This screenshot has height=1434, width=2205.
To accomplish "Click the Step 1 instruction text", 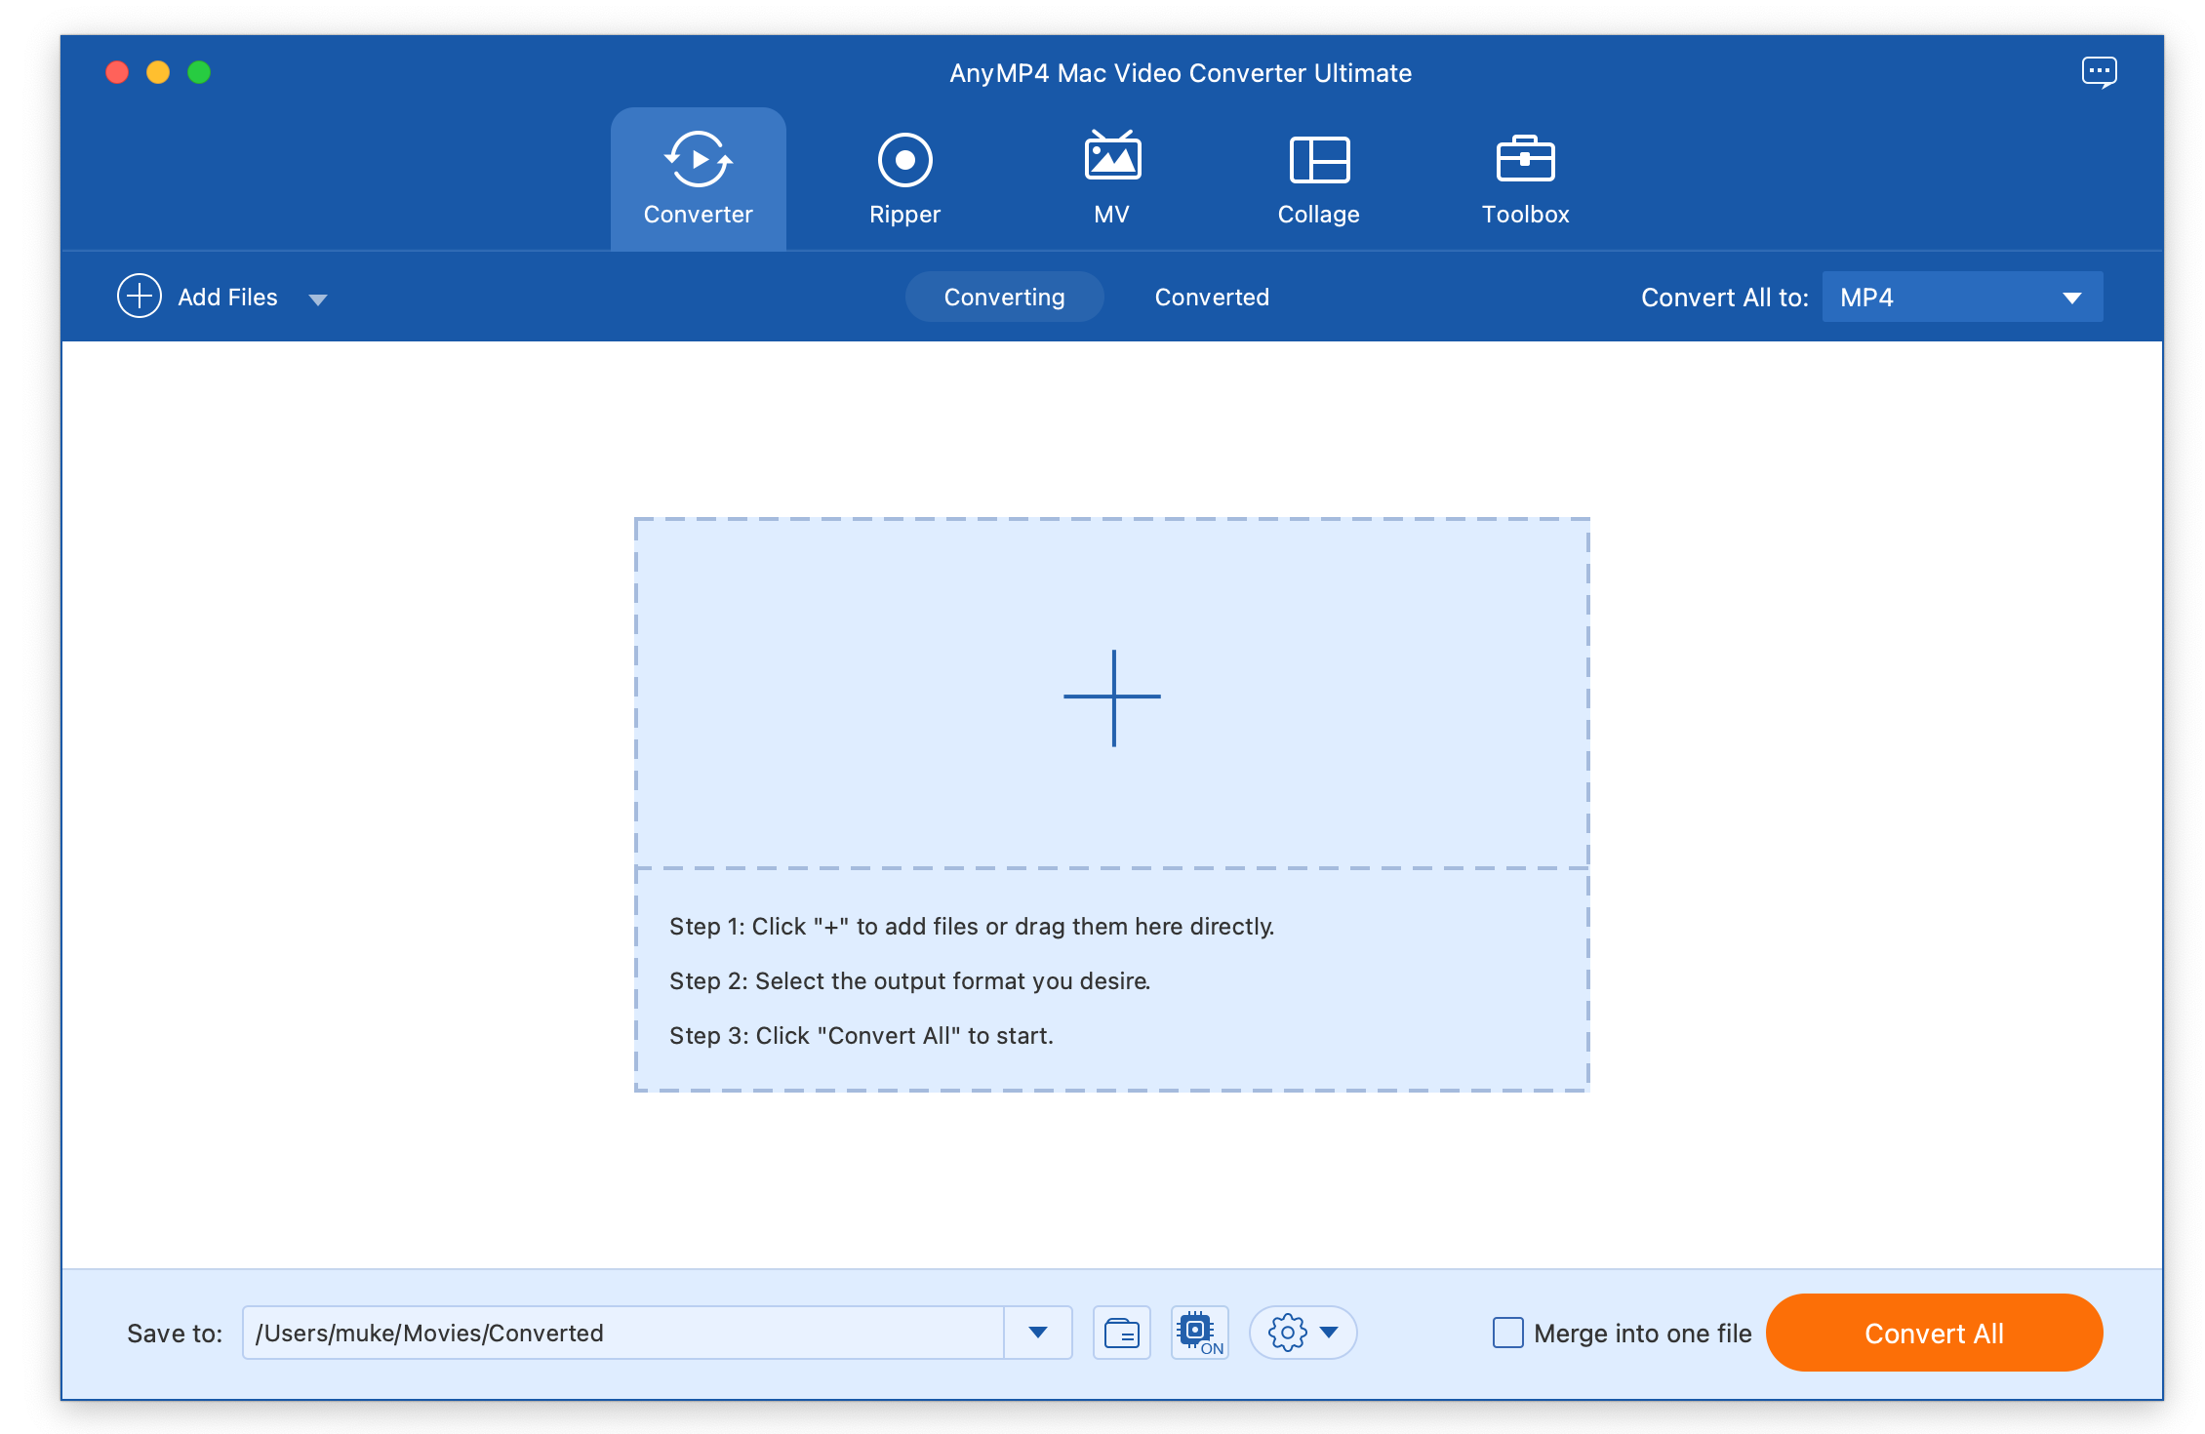I will click(972, 926).
